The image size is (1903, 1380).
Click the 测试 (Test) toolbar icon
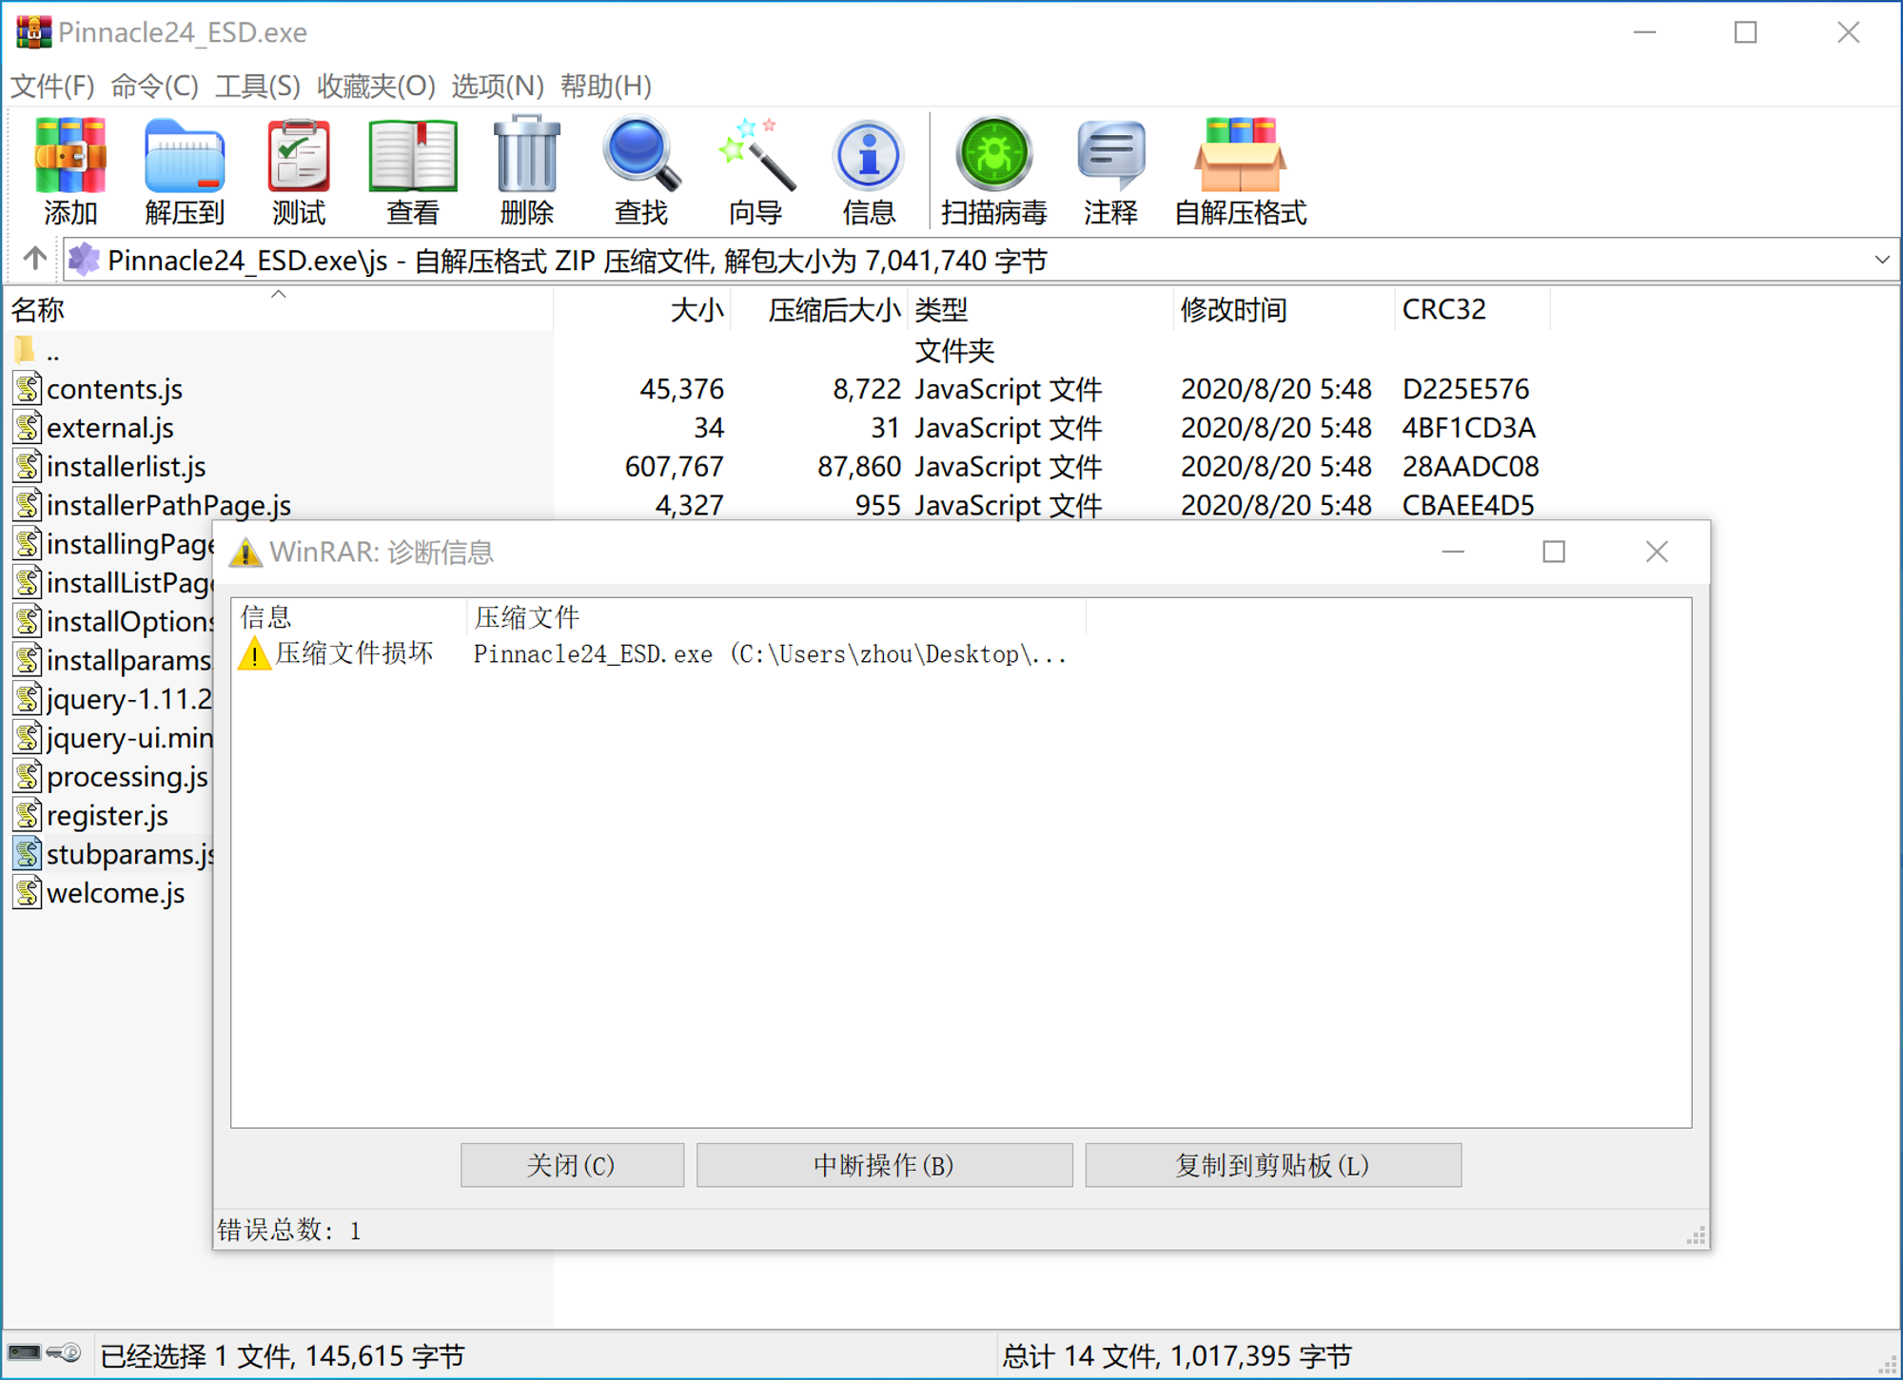tap(299, 156)
